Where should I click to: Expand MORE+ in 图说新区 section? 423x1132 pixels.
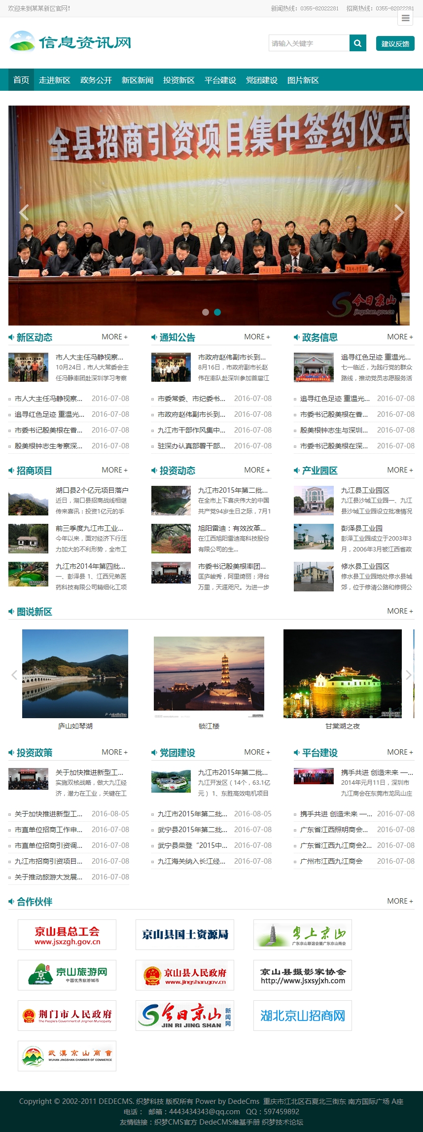400,611
